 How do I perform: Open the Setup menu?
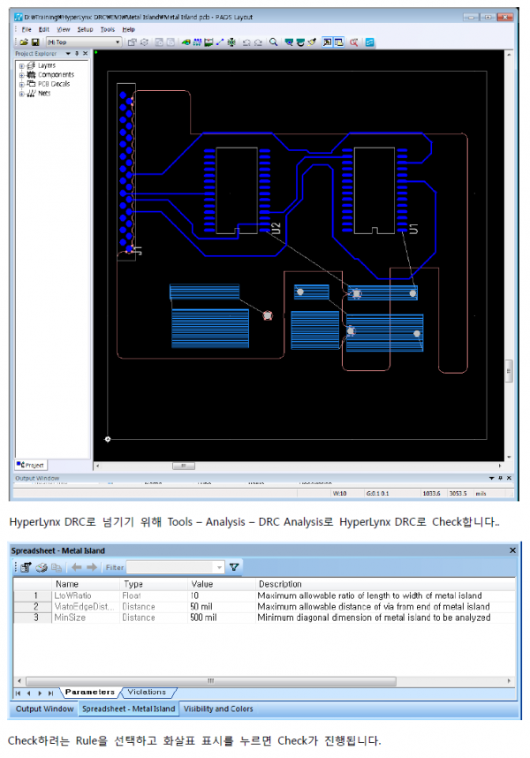[x=85, y=29]
